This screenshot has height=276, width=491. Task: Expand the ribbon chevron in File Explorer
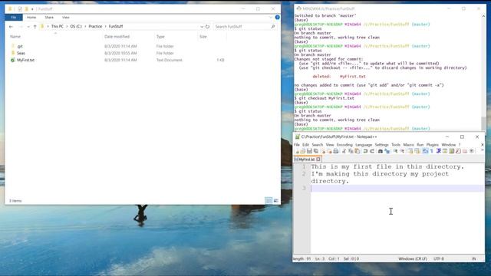(x=271, y=18)
